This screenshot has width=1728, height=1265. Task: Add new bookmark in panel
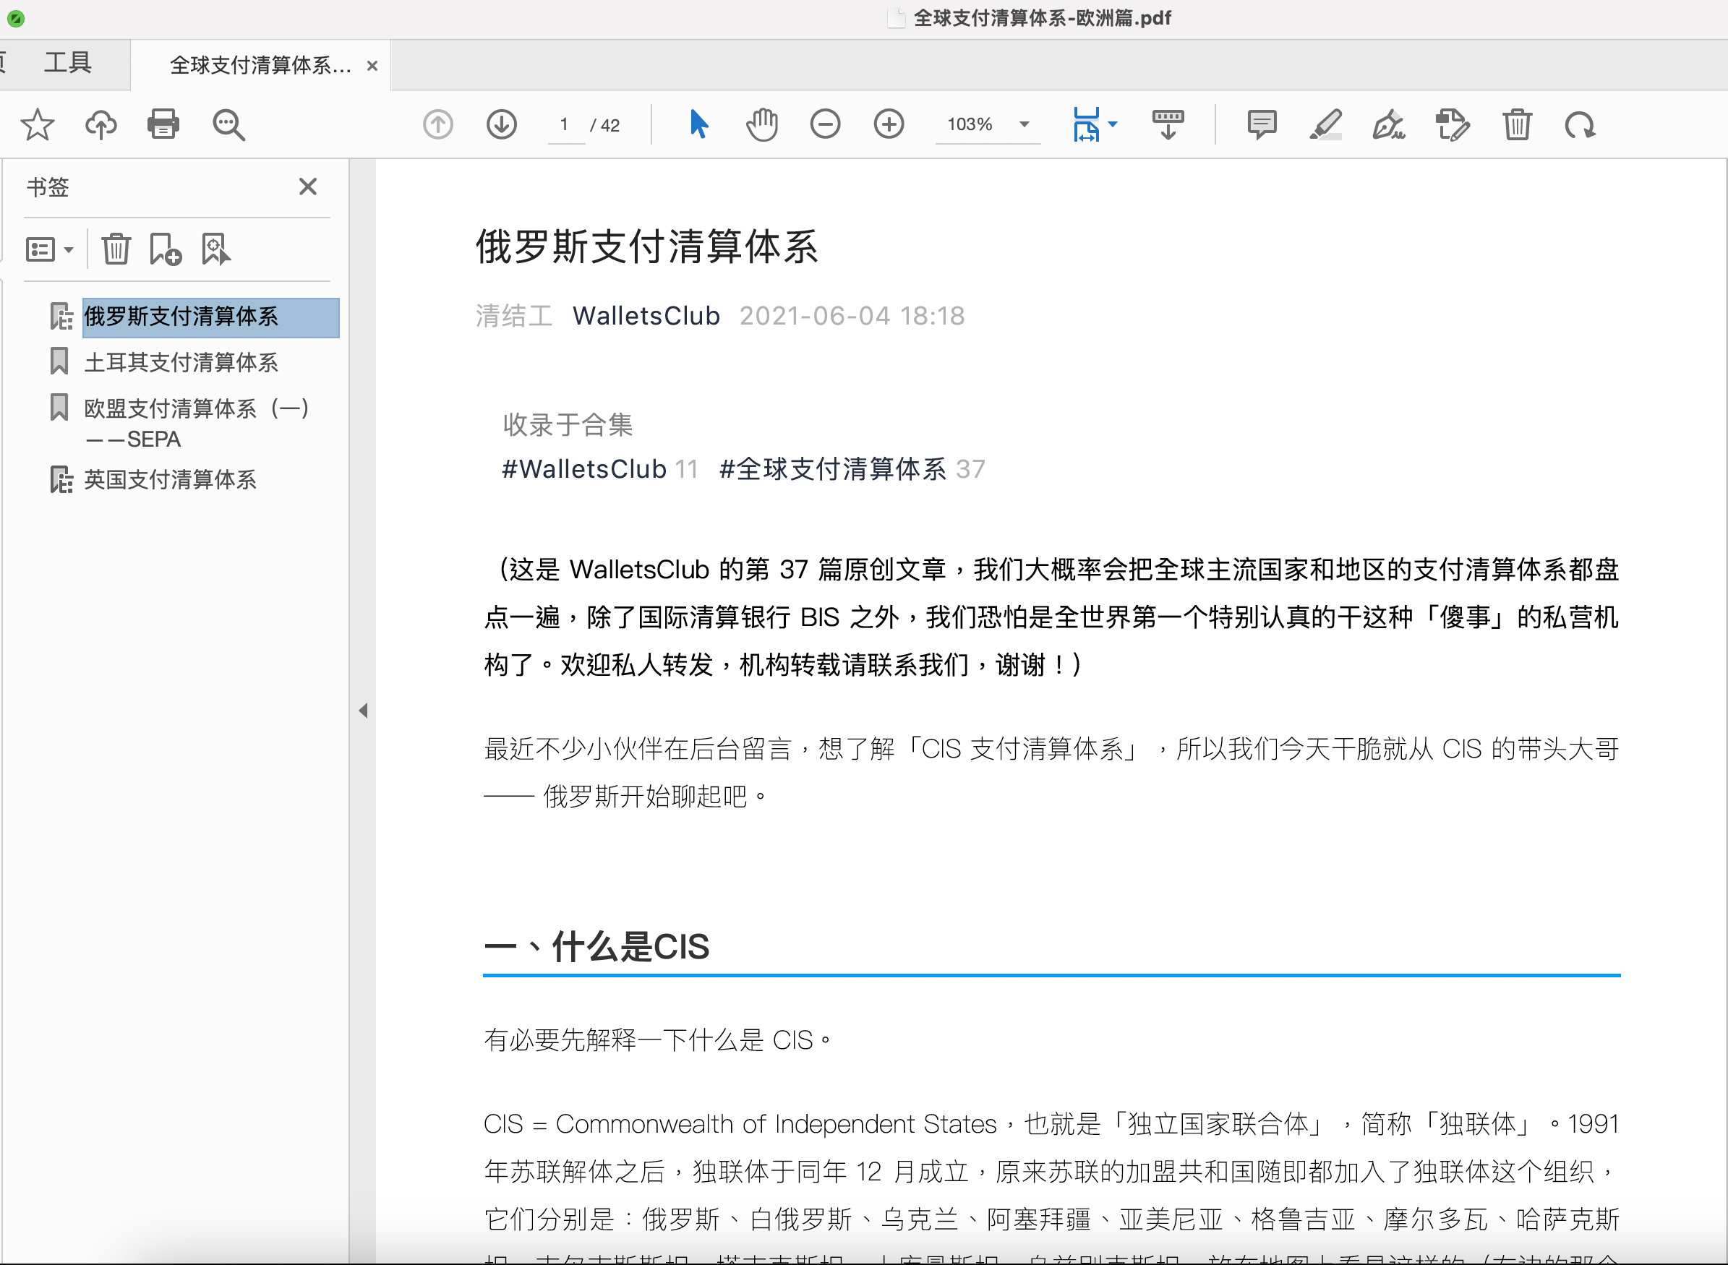[166, 249]
